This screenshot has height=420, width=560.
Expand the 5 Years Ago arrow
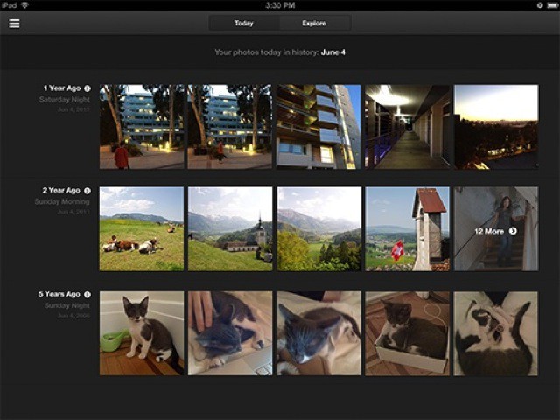87,295
